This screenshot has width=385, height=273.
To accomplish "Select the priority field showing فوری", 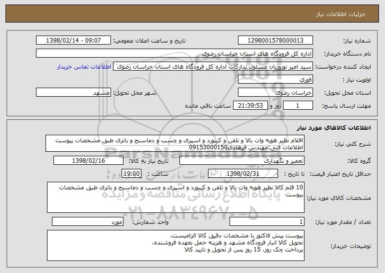I will click(275, 80).
